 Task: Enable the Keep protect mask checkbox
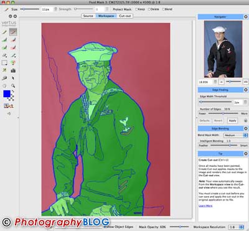(136, 9)
